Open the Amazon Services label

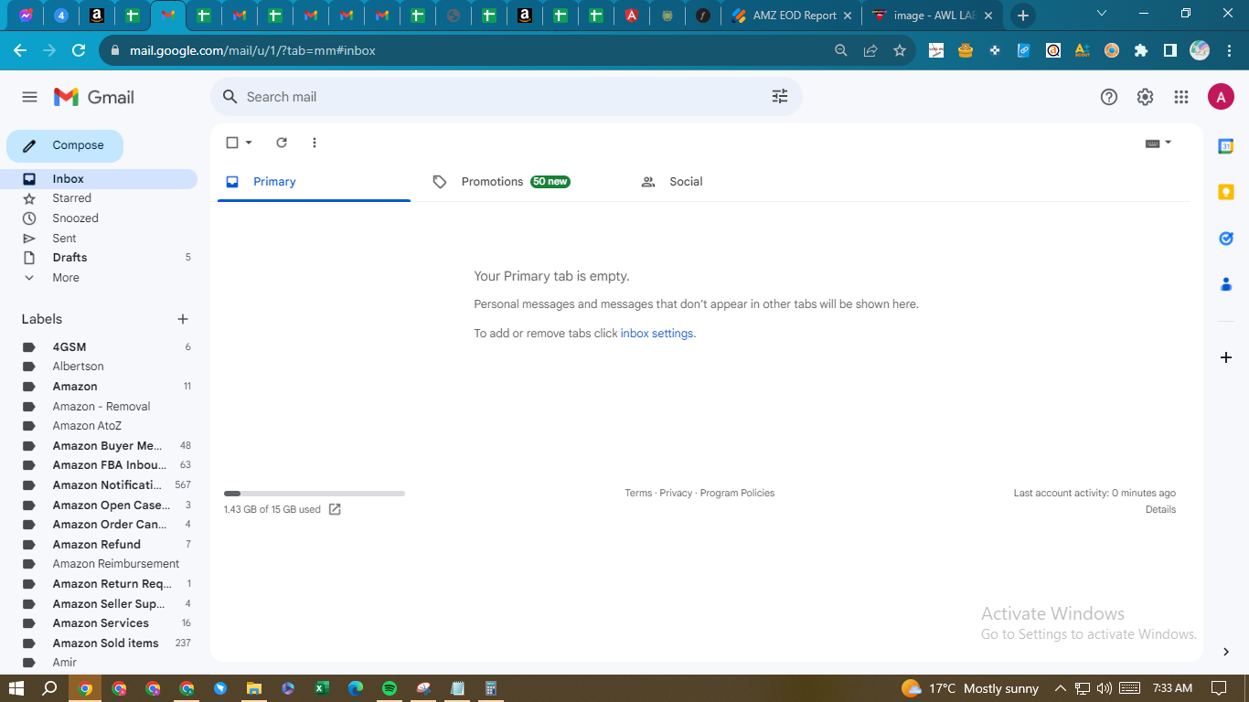(99, 623)
